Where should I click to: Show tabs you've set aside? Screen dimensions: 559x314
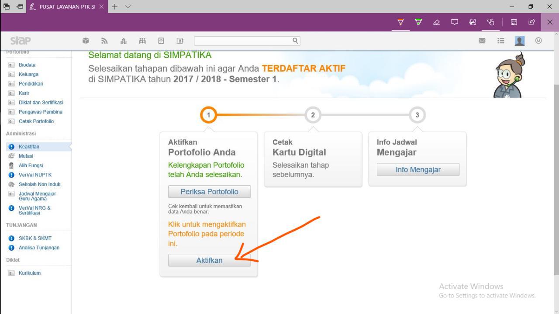[x=7, y=7]
